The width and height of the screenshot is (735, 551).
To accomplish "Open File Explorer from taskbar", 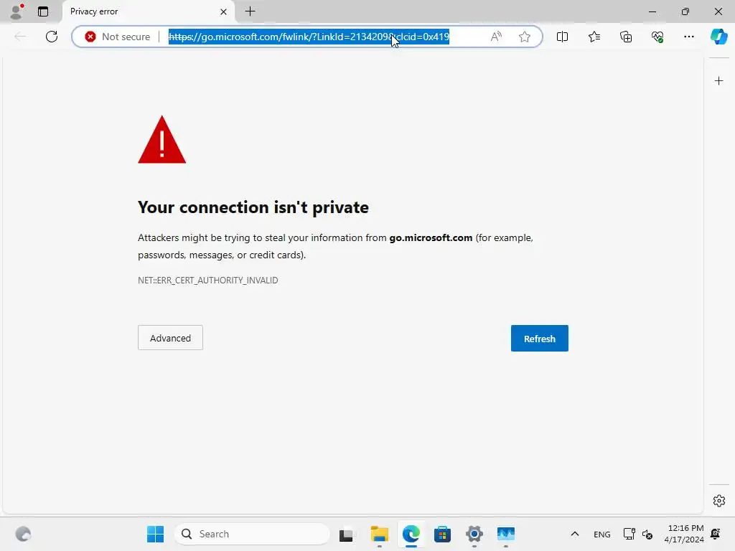I will pyautogui.click(x=379, y=534).
